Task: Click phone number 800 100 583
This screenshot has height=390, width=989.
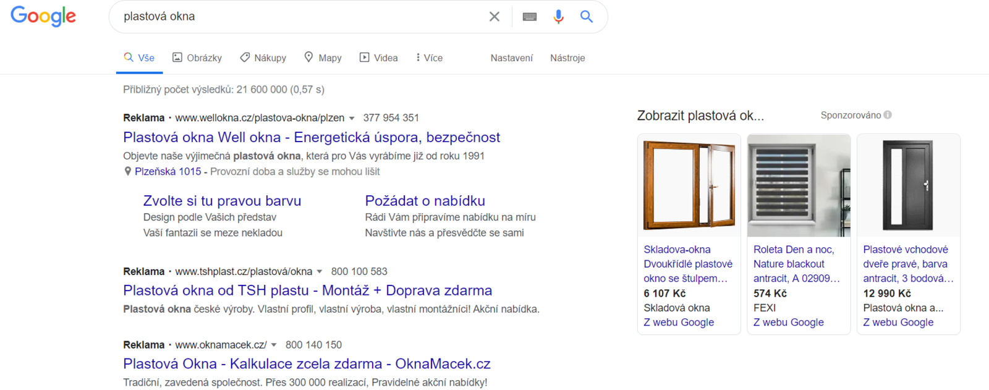Action: point(359,271)
